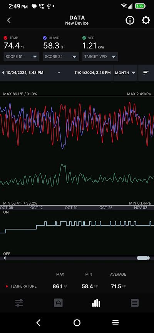Select the bar chart data tab
Image resolution: width=154 pixels, height=333 pixels.
(96, 303)
